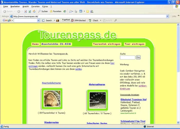Expand the address bar URL dropdown
The height and width of the screenshot is (129, 180).
[x=167, y=16]
